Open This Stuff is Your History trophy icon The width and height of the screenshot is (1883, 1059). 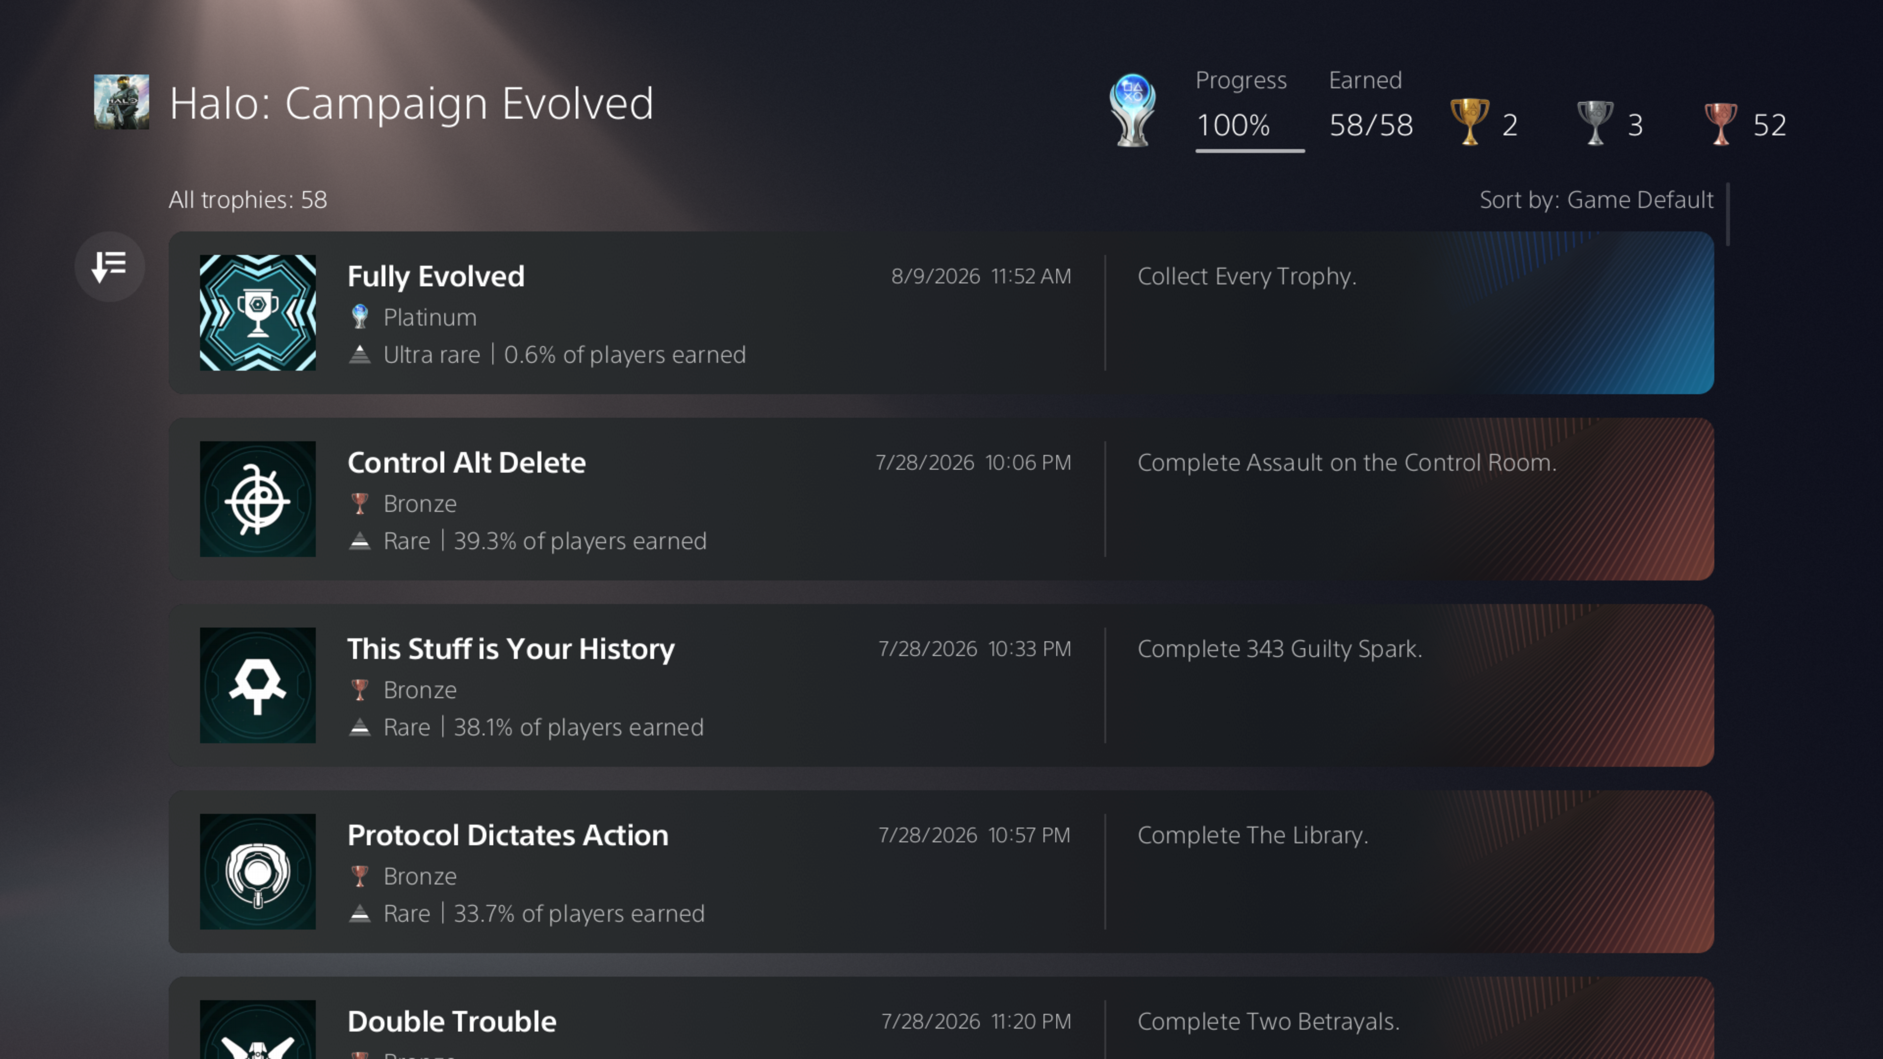(258, 685)
